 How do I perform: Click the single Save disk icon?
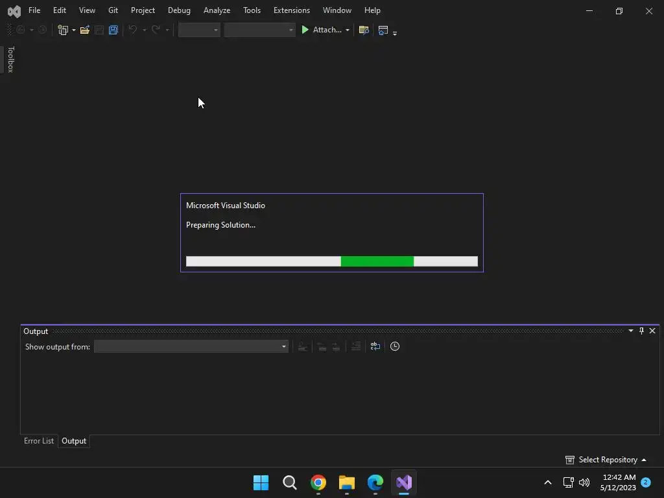click(x=99, y=30)
